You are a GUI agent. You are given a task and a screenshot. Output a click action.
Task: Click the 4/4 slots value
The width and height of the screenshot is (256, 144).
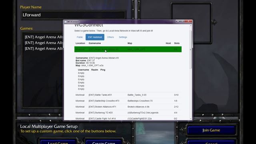pos(176,113)
